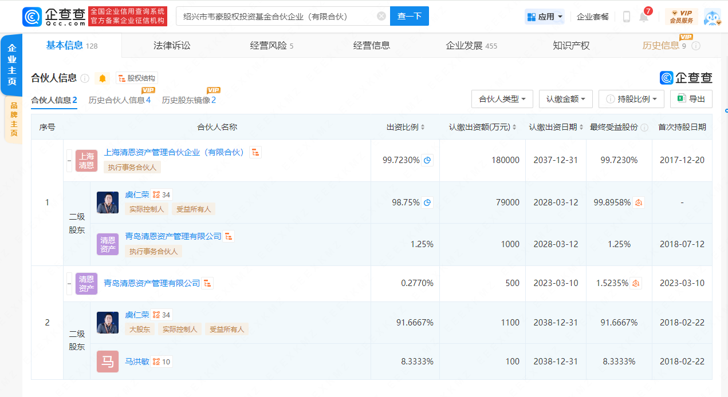Open the 认缴金额 filter dropdown
728x397 pixels.
pyautogui.click(x=566, y=99)
